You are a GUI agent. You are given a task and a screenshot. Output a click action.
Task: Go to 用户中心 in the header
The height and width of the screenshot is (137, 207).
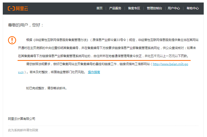(174, 8)
